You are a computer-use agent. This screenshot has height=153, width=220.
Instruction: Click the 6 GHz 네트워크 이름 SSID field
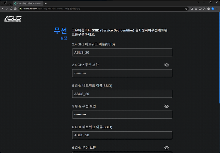pyautogui.click(x=122, y=135)
